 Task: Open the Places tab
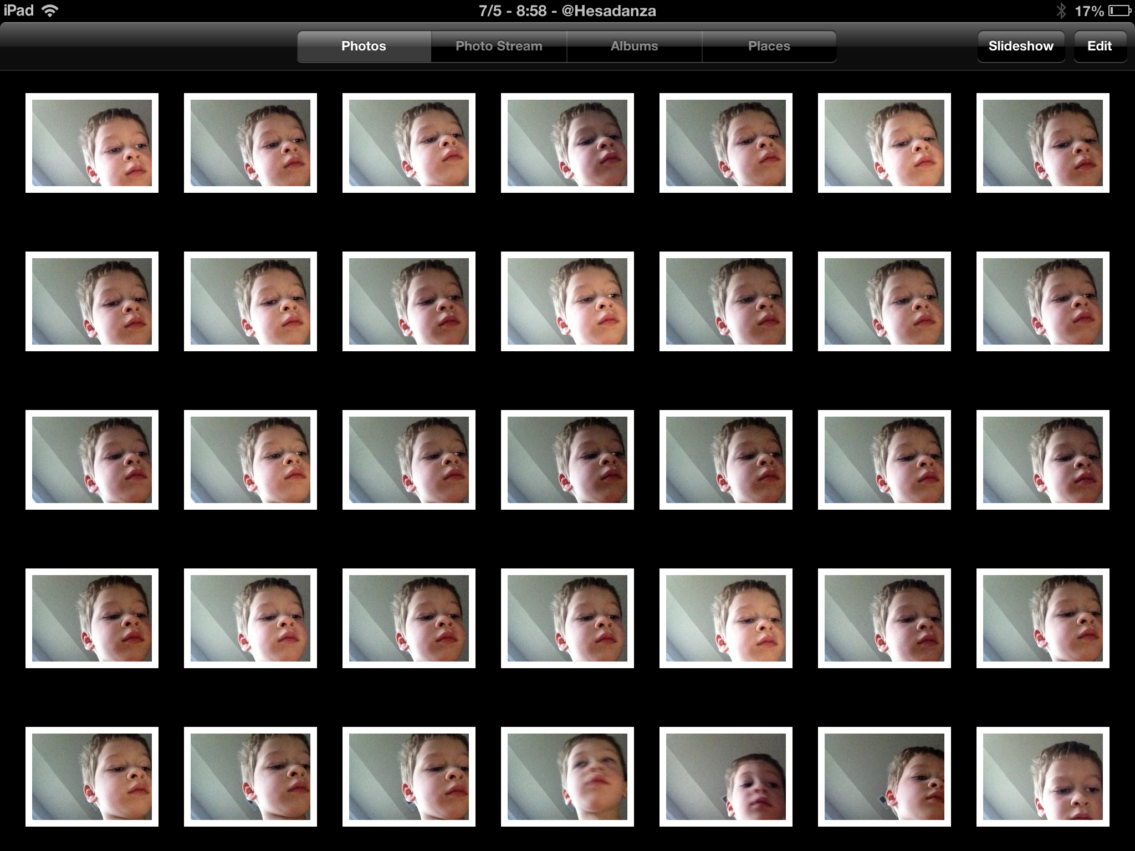769,46
